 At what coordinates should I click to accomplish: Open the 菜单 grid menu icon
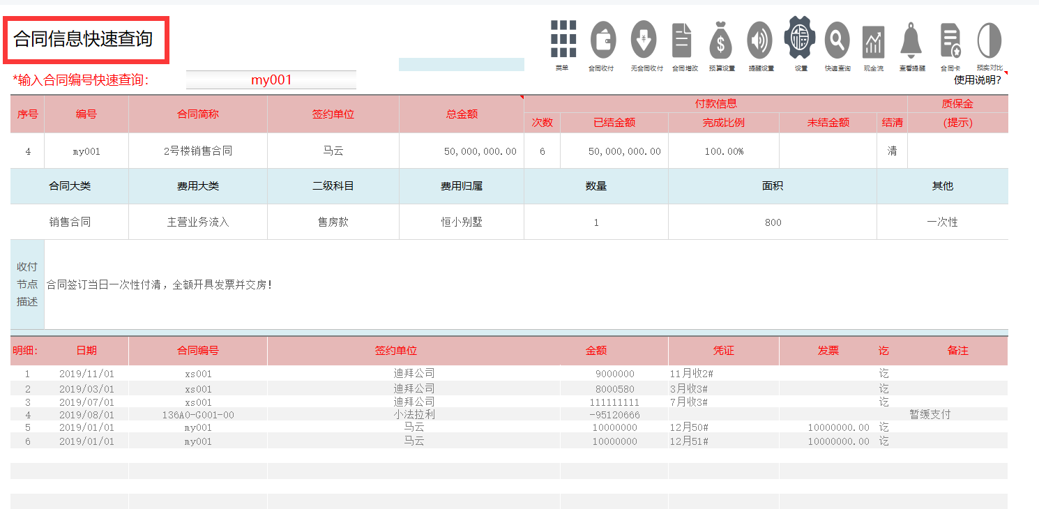coord(563,39)
